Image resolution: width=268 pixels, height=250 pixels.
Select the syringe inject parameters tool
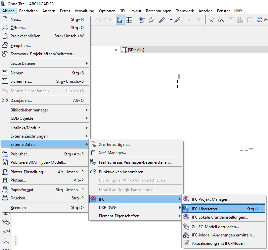pyautogui.click(x=177, y=20)
